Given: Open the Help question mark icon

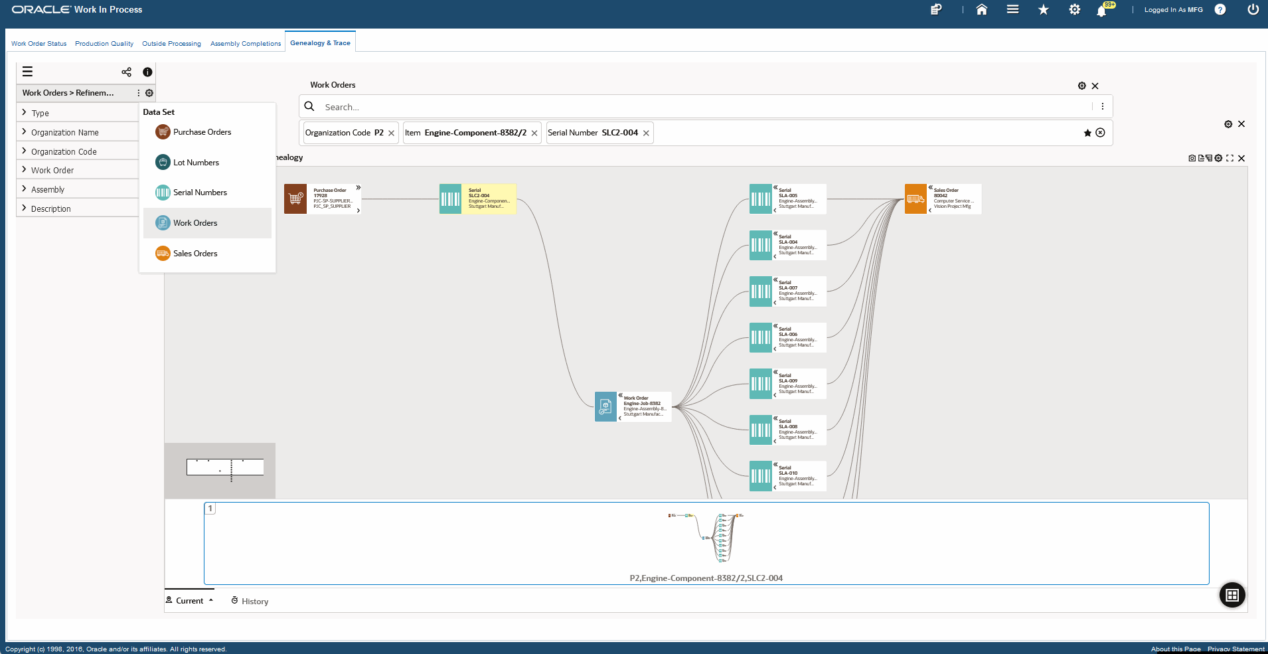Looking at the screenshot, I should [x=1220, y=9].
